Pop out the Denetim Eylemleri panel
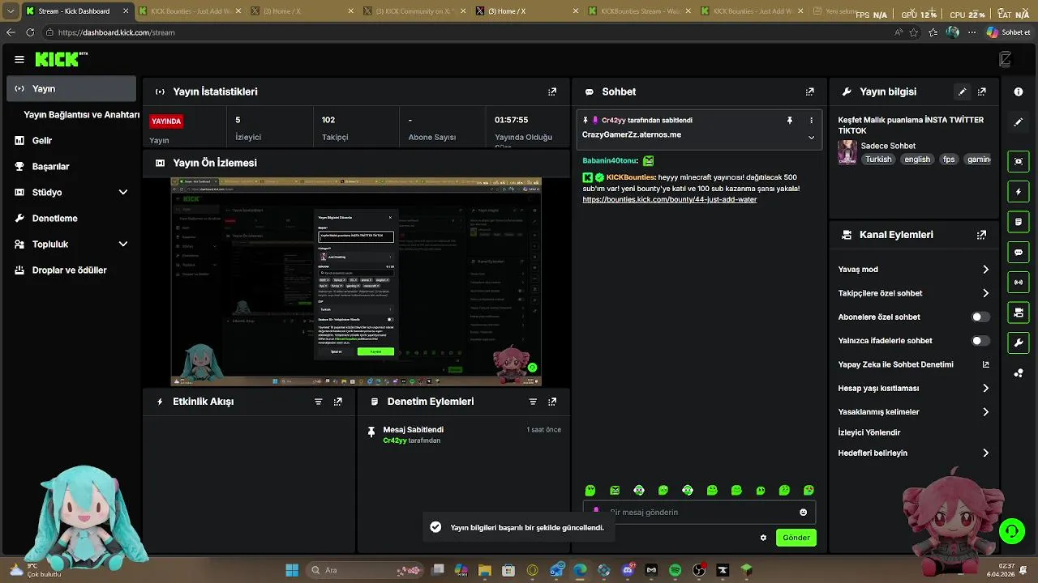Image resolution: width=1038 pixels, height=583 pixels. point(552,402)
